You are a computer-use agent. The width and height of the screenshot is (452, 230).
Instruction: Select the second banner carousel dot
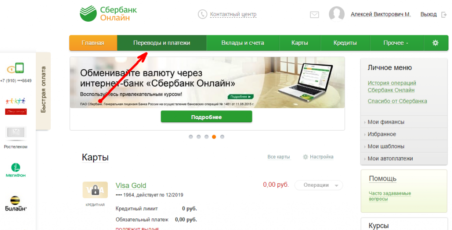tap(199, 137)
